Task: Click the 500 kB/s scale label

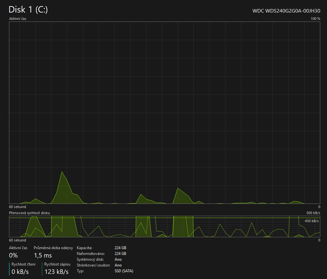Action: (313, 213)
